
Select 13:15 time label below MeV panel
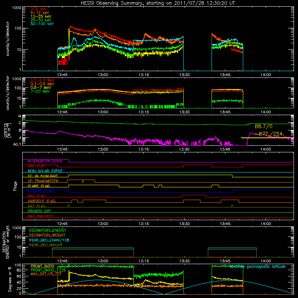144,112
